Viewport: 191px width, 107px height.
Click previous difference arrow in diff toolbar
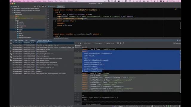click(76, 43)
